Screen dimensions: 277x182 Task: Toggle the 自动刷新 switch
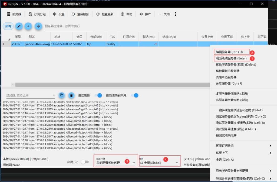coord(98,95)
